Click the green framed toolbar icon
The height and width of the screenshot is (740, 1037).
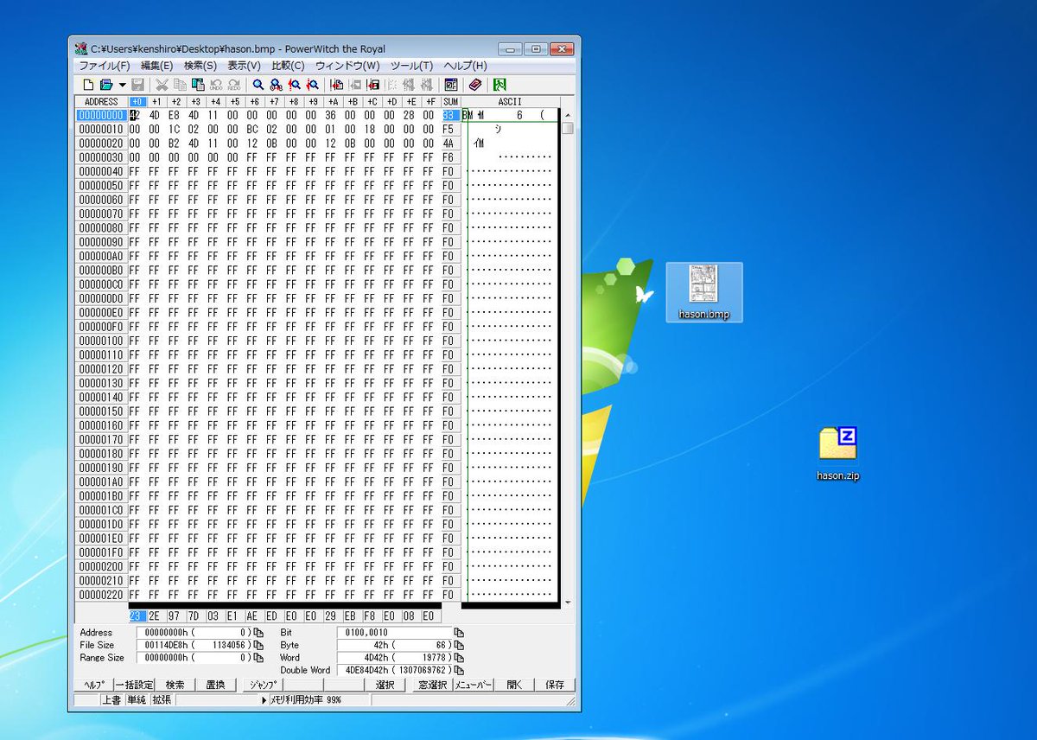click(x=499, y=85)
